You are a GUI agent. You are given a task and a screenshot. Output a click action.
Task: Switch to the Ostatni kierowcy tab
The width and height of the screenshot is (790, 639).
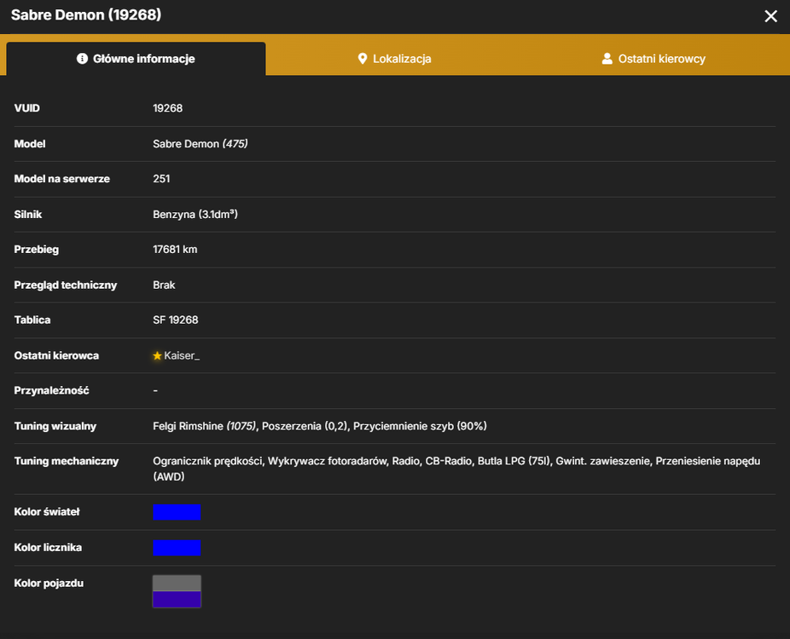tap(654, 59)
